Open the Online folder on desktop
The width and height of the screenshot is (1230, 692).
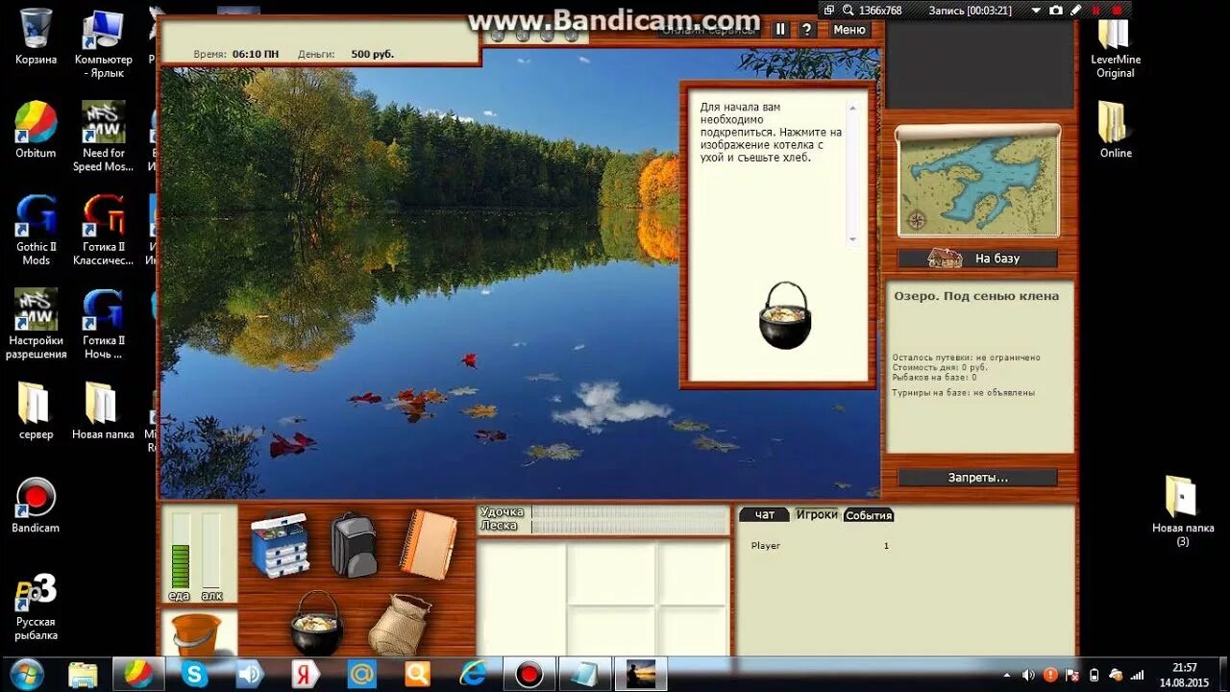click(1116, 130)
